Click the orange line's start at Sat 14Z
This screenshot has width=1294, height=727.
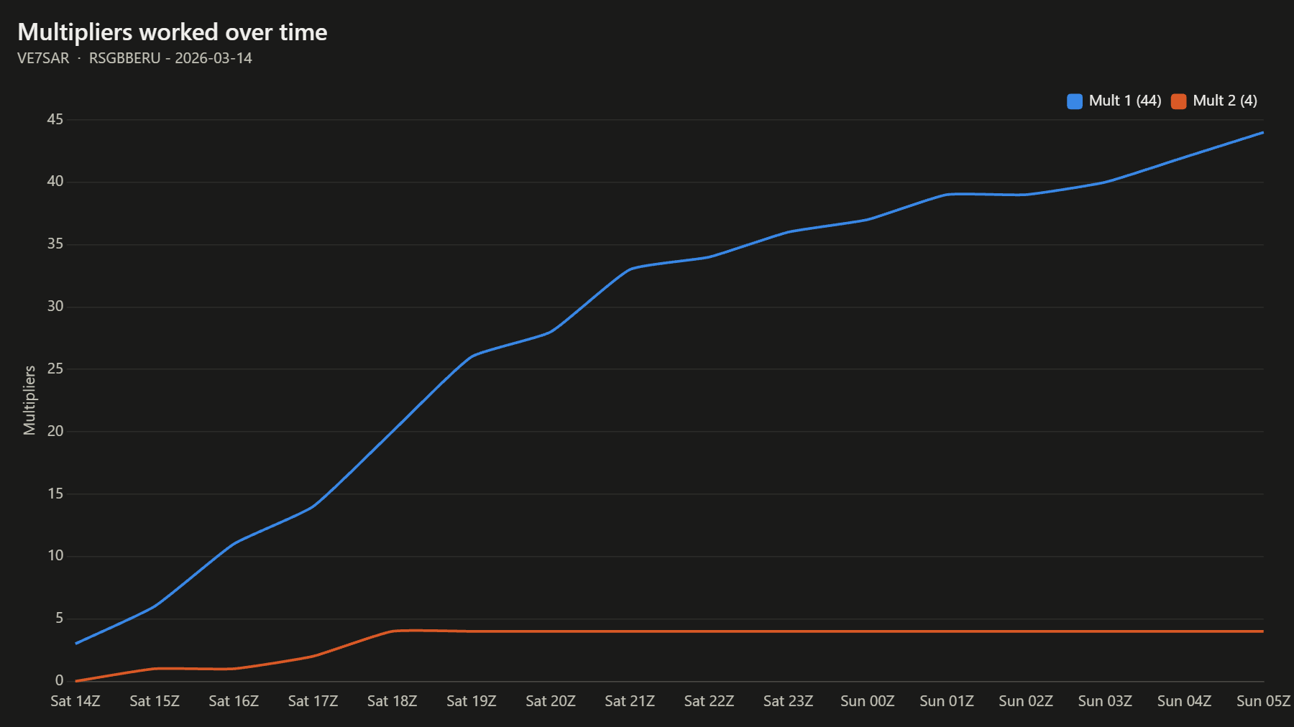pos(76,680)
